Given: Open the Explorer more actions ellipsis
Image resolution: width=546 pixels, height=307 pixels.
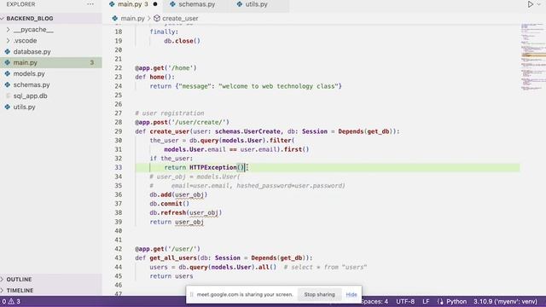Looking at the screenshot, I should pos(90,4).
